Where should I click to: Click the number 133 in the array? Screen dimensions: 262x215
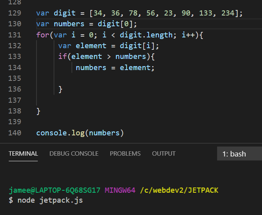[206, 13]
